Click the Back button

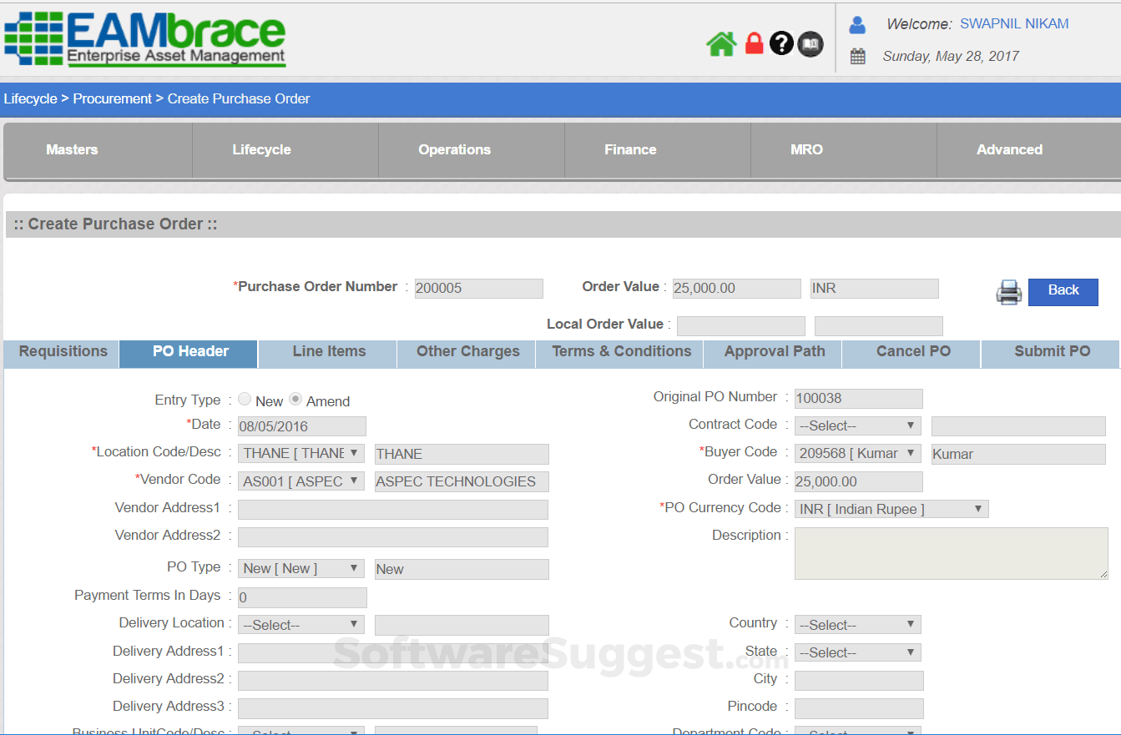1063,290
